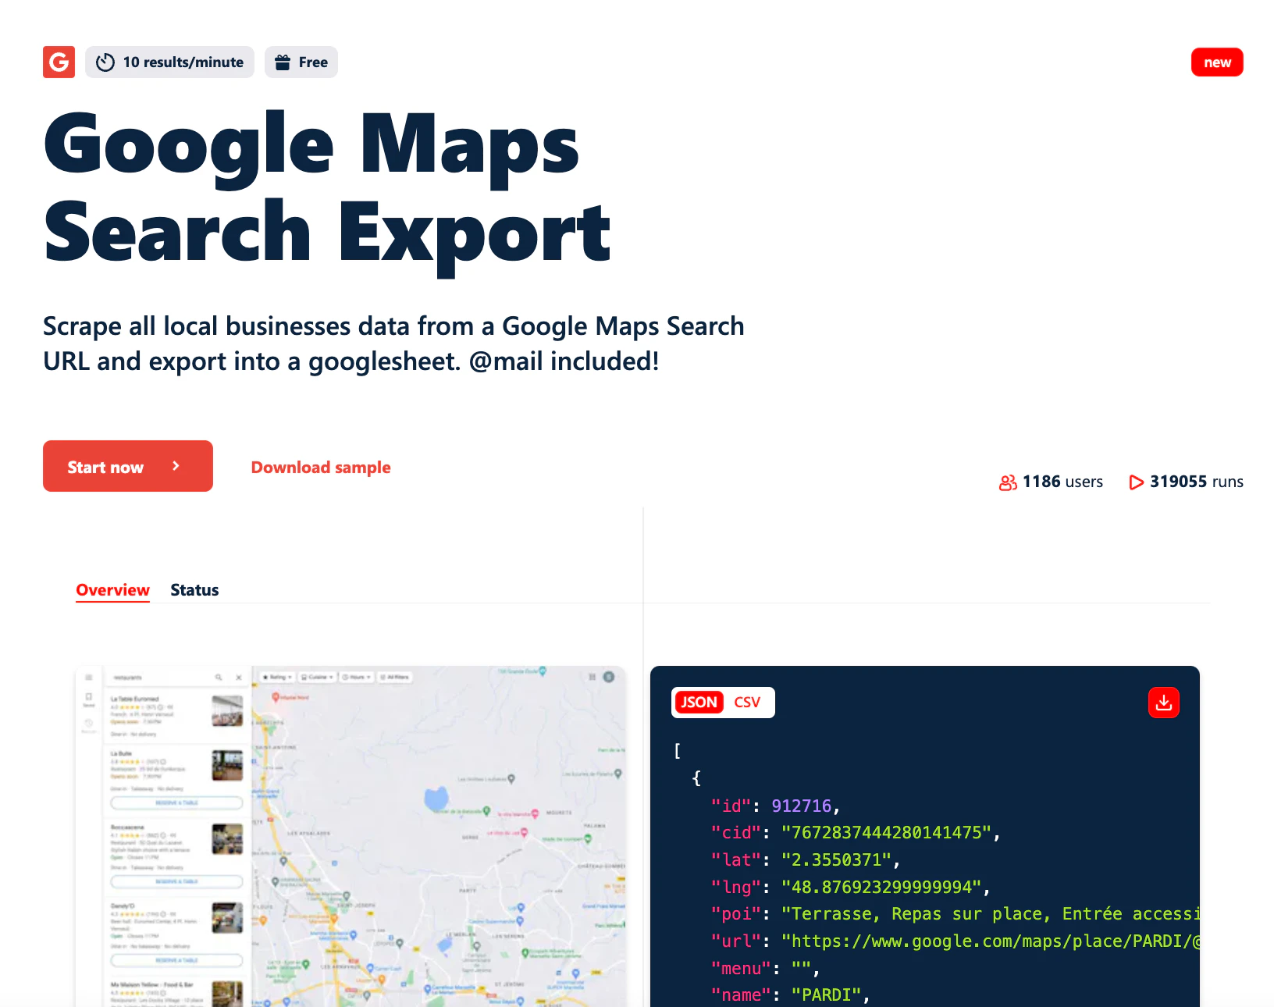Image resolution: width=1274 pixels, height=1007 pixels.
Task: Click the red download icon on the output panel
Action: (1163, 703)
